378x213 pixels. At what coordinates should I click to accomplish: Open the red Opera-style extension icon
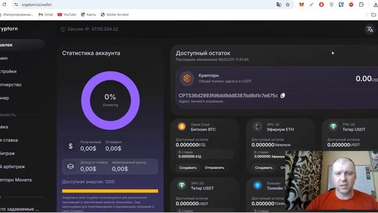pyautogui.click(x=321, y=5)
